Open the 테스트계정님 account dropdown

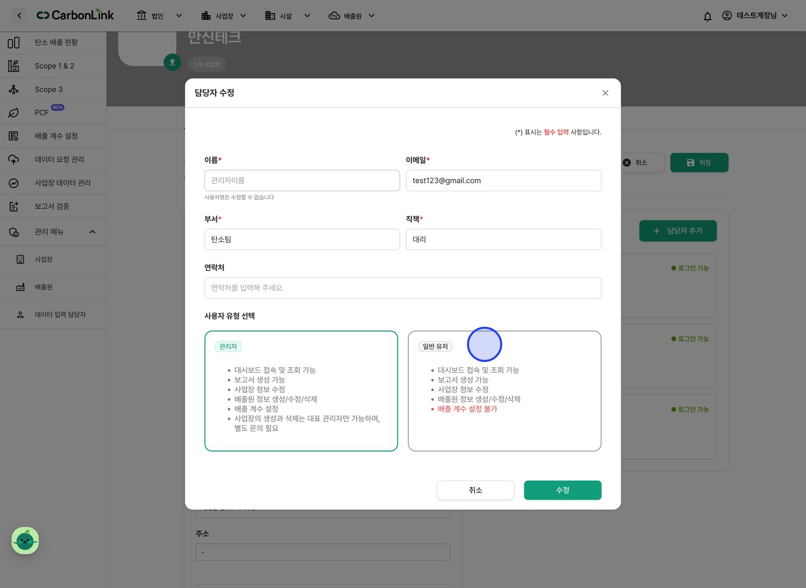755,16
